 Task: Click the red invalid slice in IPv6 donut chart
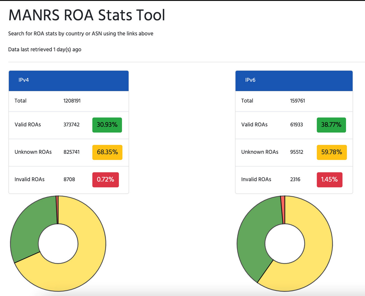coord(283,210)
